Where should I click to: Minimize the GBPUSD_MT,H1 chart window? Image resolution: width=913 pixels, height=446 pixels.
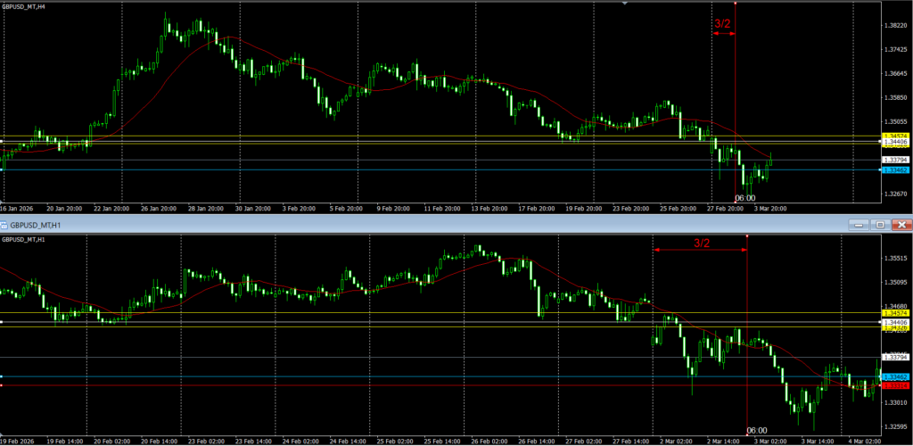[x=858, y=225]
